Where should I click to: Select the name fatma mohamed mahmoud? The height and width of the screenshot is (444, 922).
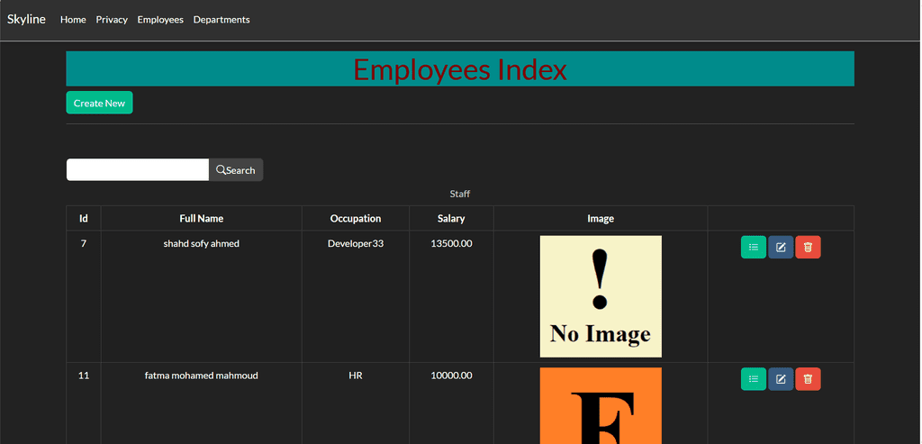[x=202, y=376]
